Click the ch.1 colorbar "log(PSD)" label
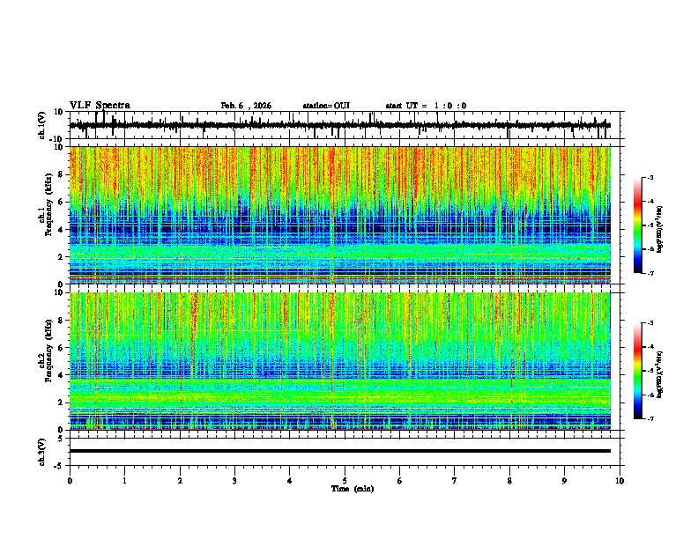Screen dimensions: 698x539 click(x=659, y=230)
